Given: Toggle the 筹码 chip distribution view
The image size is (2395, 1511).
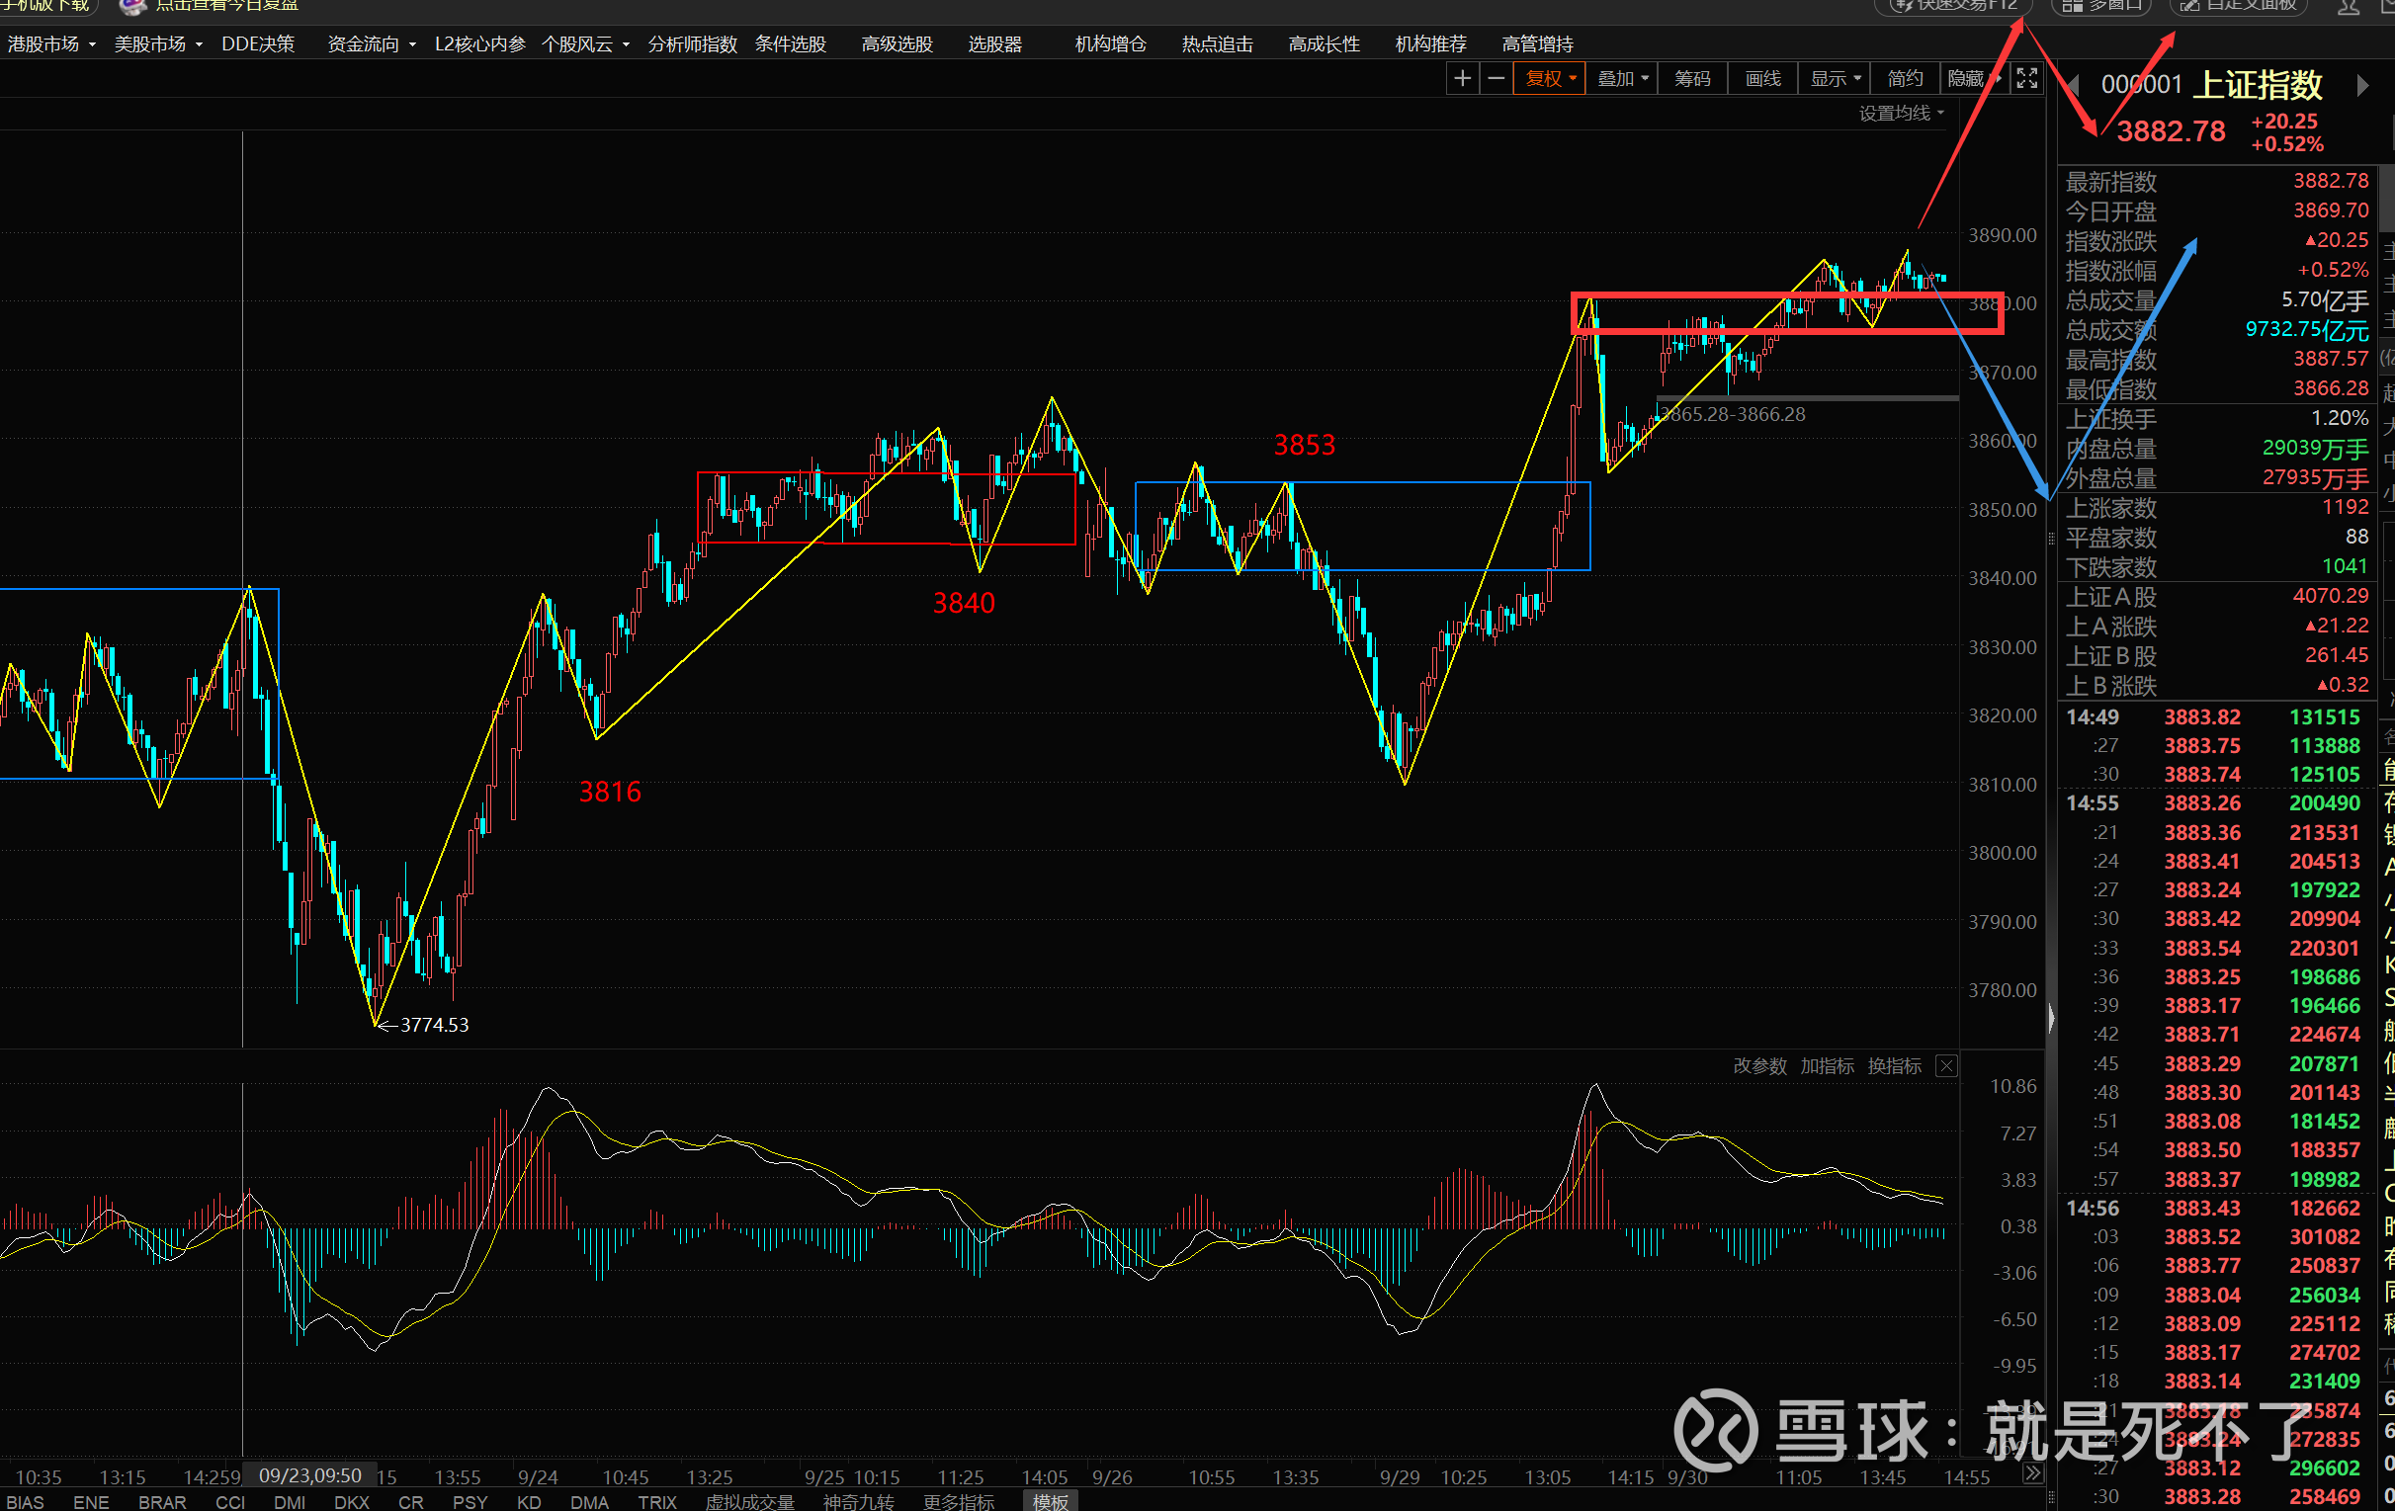Looking at the screenshot, I should [x=1692, y=78].
